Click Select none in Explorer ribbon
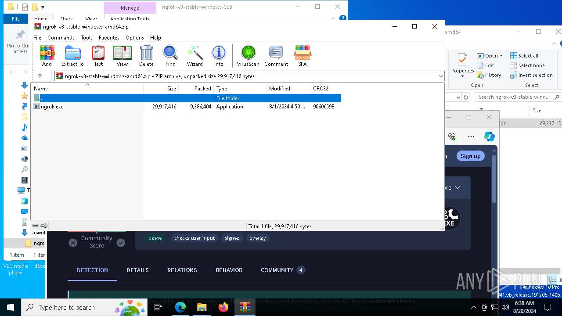 coord(527,65)
